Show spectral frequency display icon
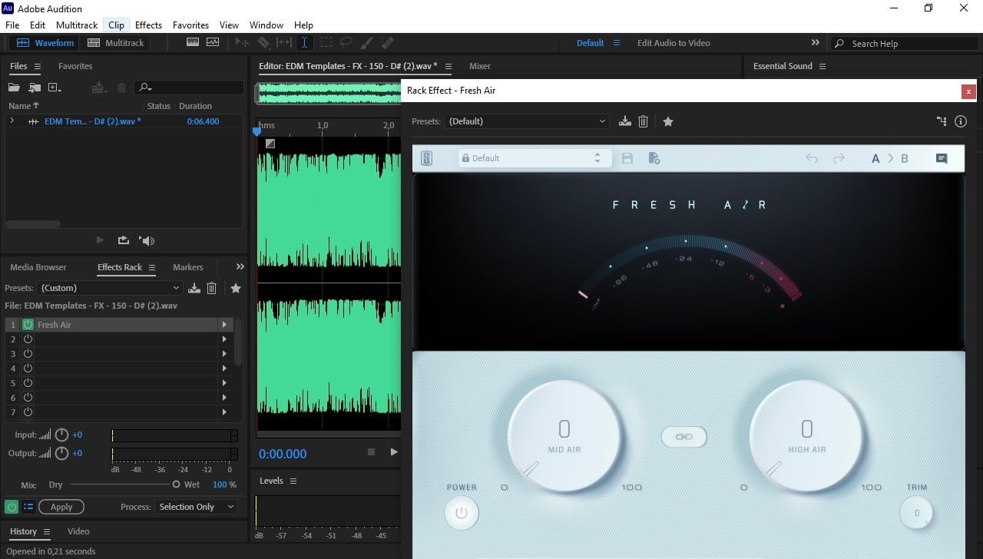This screenshot has width=983, height=559. (193, 43)
